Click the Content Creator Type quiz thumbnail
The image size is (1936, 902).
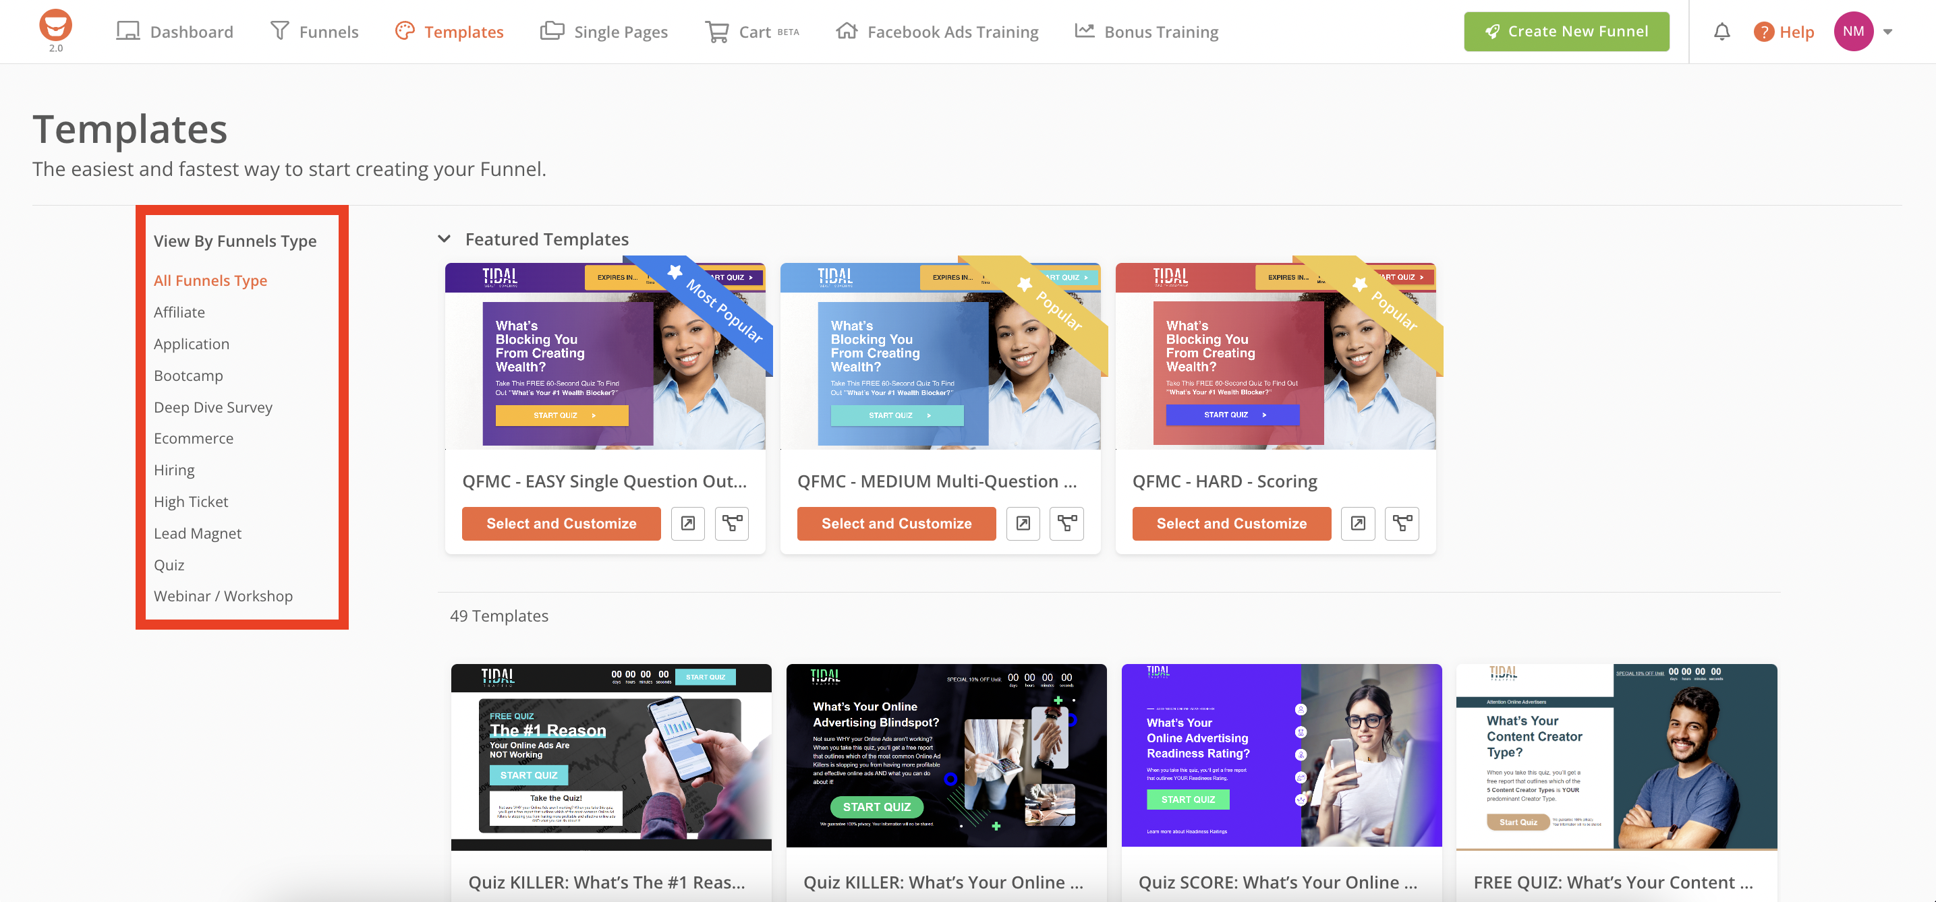pos(1616,756)
